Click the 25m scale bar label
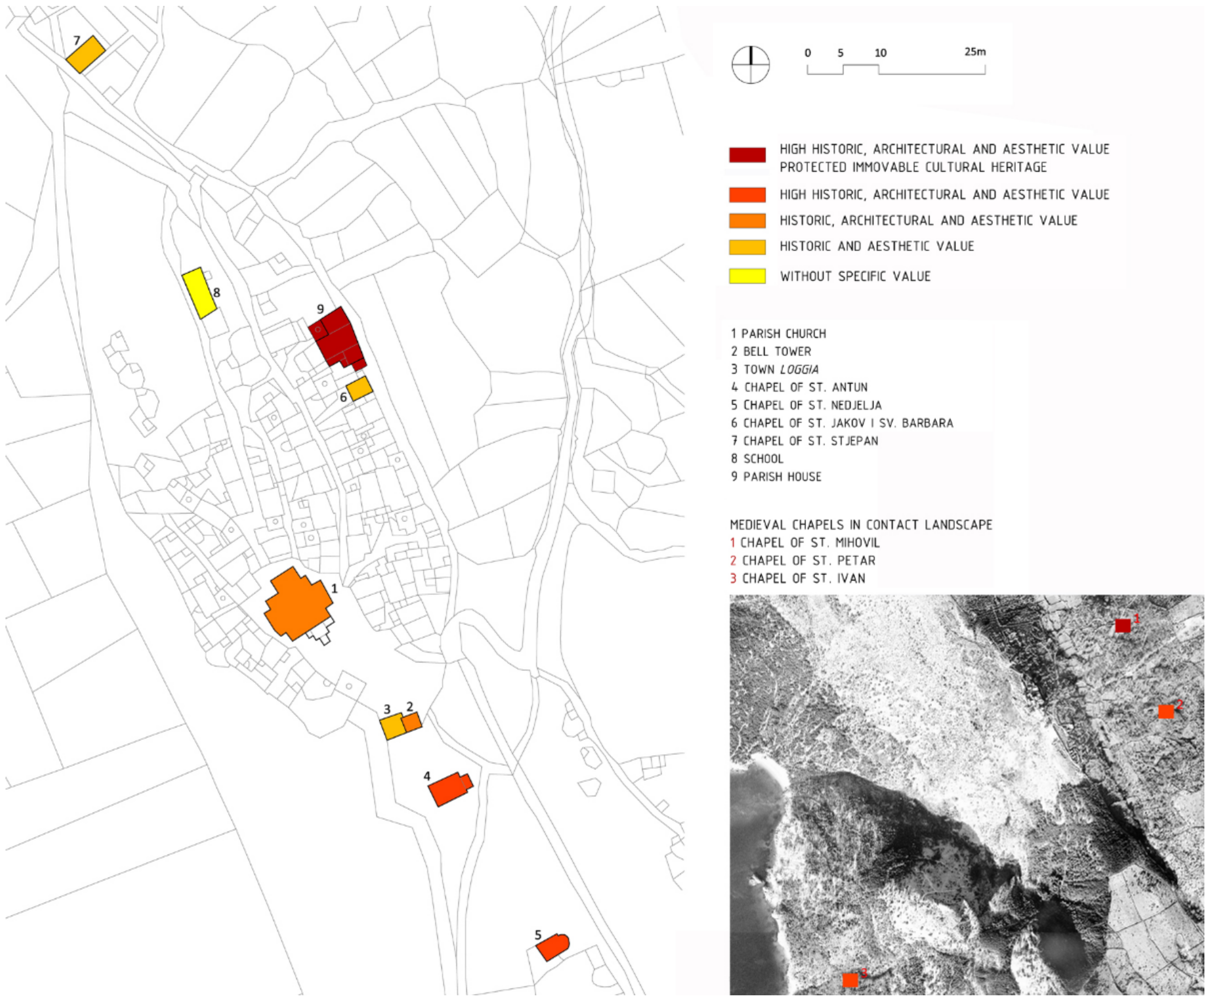The height and width of the screenshot is (1003, 1211). (975, 52)
